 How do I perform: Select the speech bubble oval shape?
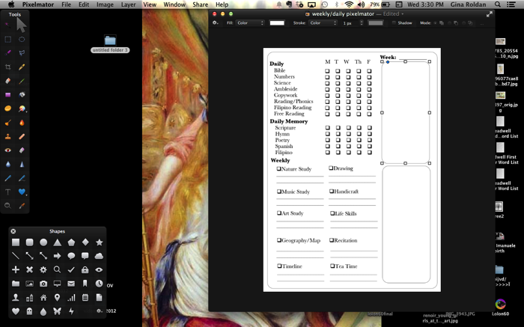(x=71, y=256)
